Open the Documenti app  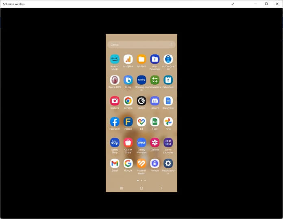tap(168, 101)
